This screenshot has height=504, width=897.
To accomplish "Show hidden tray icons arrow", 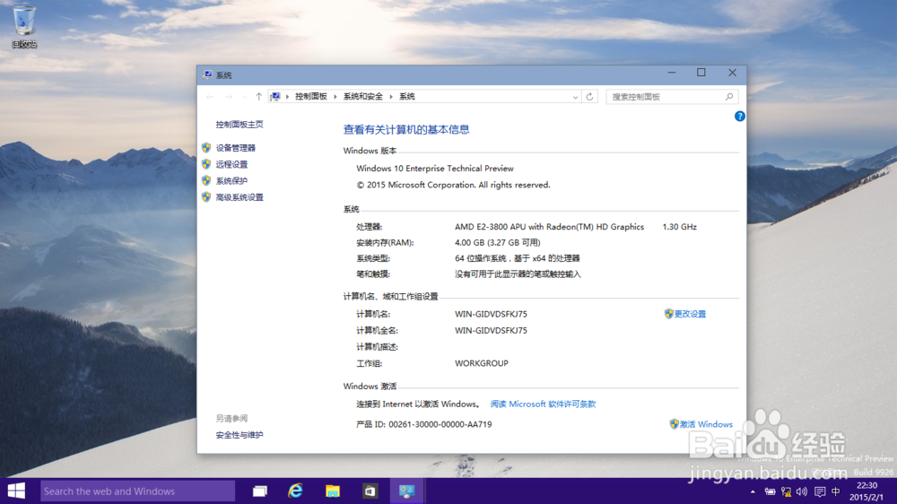I will coord(753,491).
